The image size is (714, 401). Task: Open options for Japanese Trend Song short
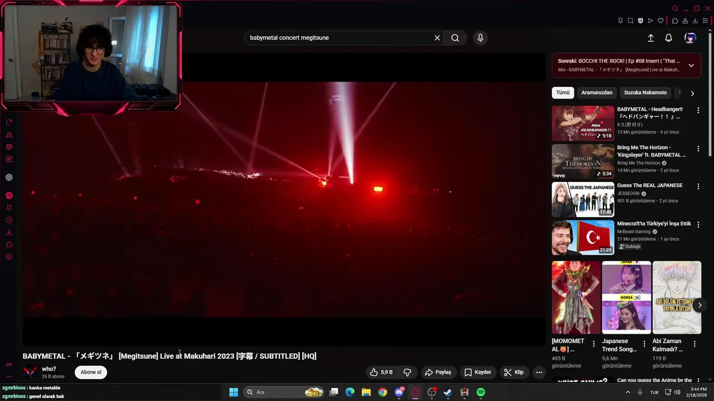[x=644, y=344]
